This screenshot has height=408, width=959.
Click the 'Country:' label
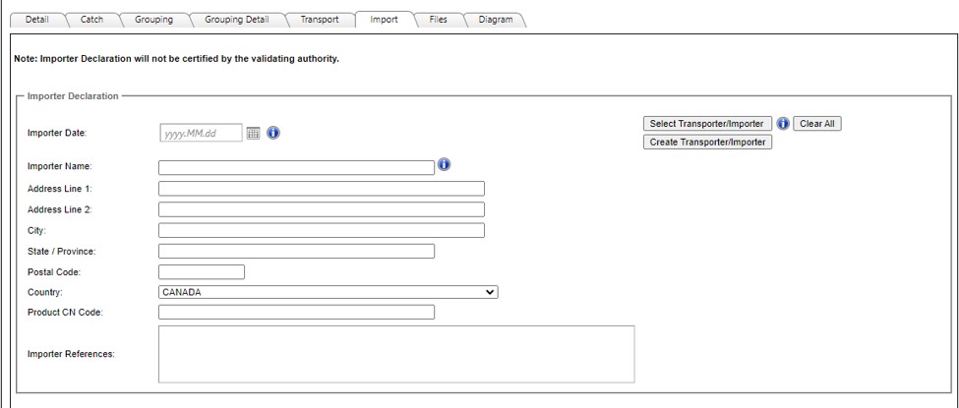(x=45, y=292)
